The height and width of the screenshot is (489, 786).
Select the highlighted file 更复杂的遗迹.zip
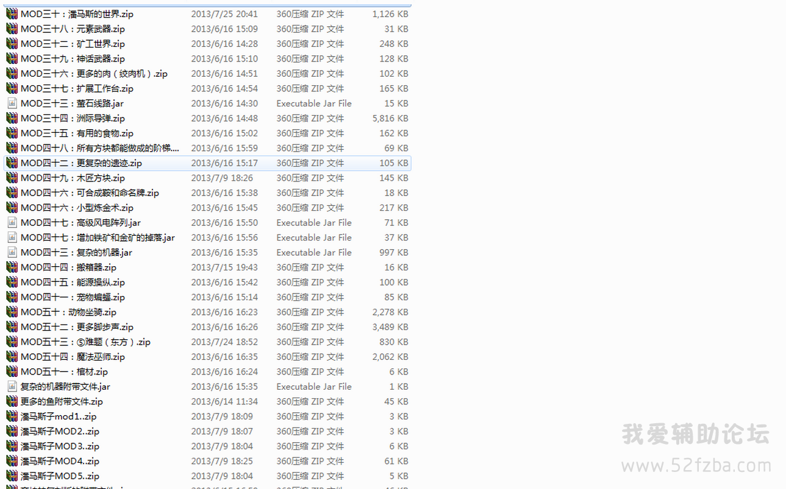[x=81, y=163]
